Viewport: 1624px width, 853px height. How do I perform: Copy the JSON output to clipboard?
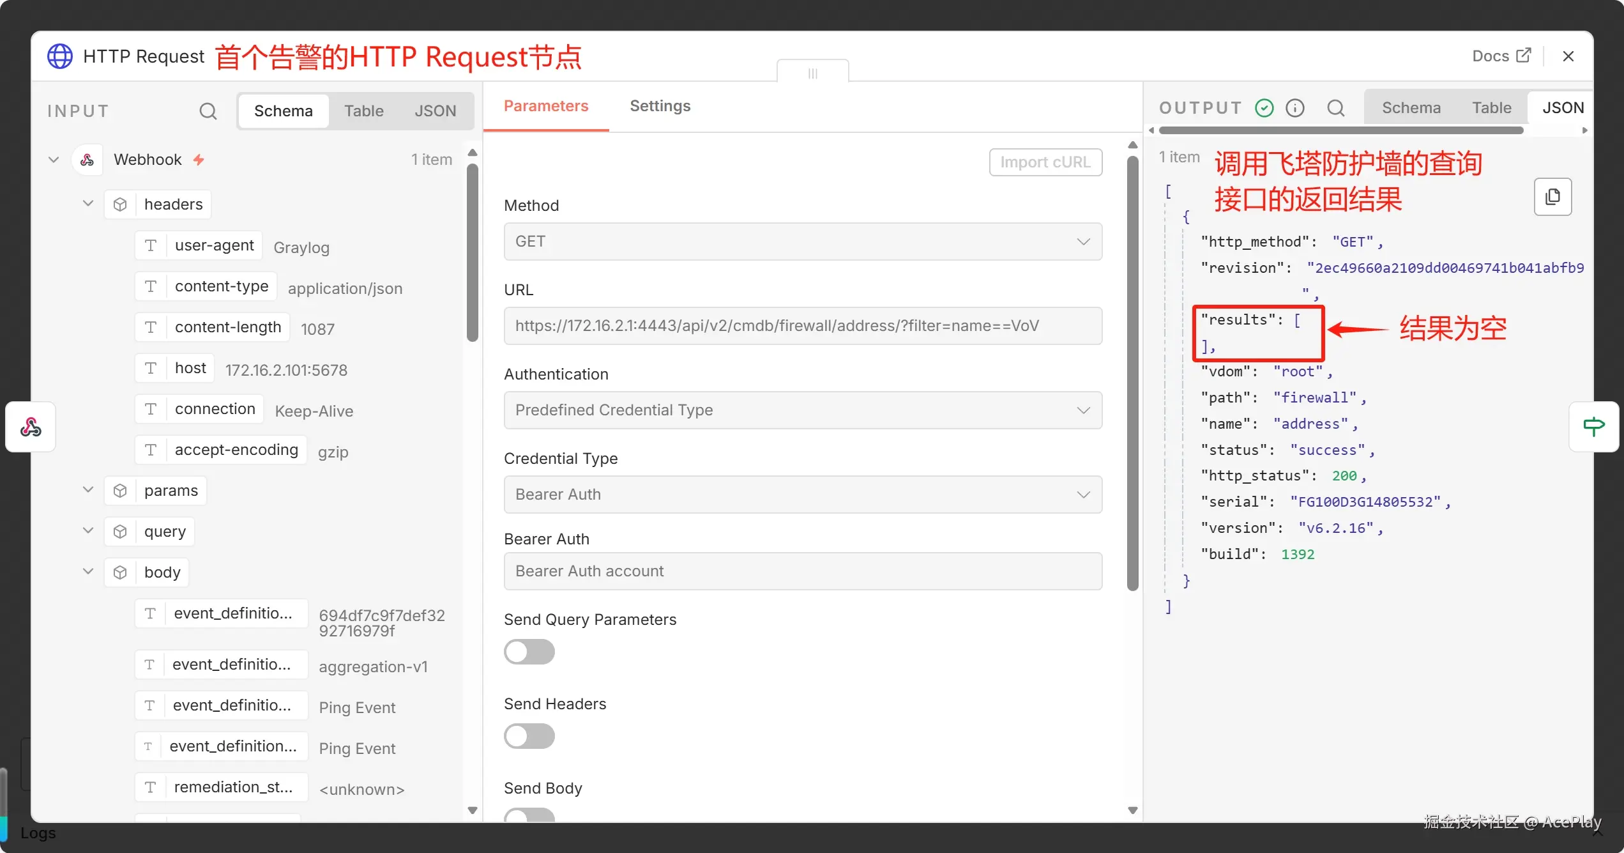tap(1552, 197)
